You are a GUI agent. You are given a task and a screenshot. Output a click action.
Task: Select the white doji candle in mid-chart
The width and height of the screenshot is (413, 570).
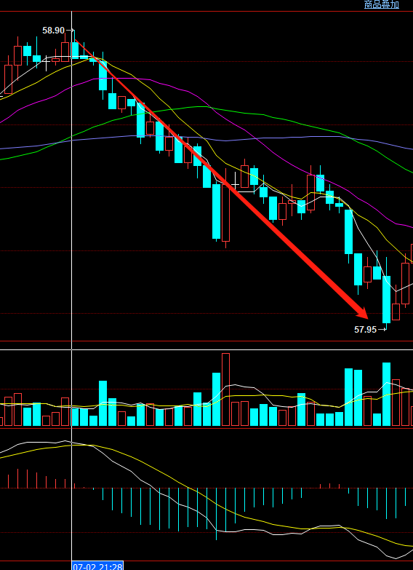[x=235, y=185]
